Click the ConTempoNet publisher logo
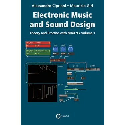This screenshot has height=125, width=125. coord(62,116)
